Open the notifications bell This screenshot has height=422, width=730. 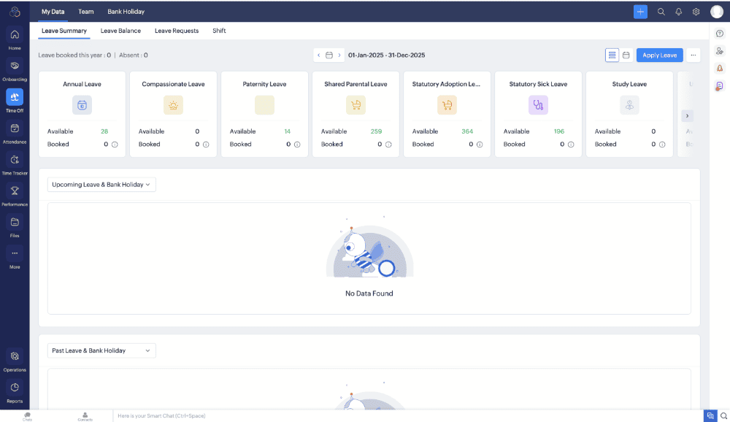[678, 12]
